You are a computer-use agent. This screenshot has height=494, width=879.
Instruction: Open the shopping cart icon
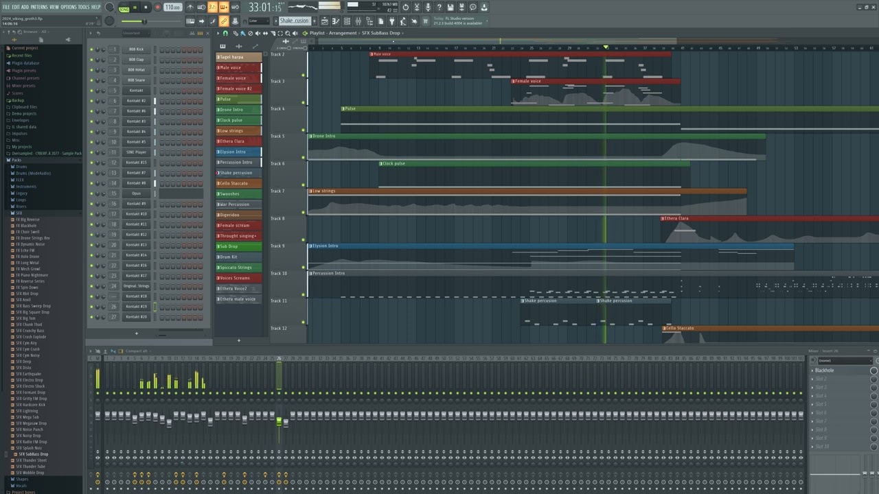pos(425,21)
